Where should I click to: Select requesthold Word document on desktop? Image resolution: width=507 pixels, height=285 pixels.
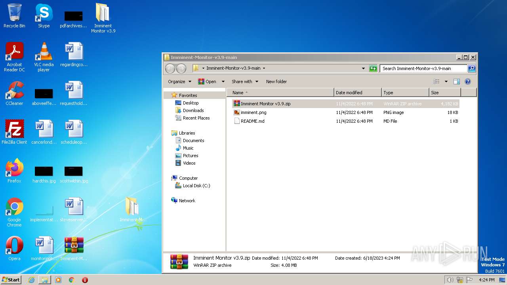(x=74, y=93)
